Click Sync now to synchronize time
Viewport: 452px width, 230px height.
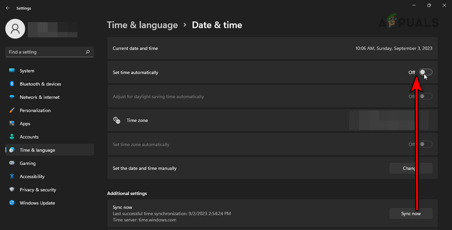click(x=411, y=213)
